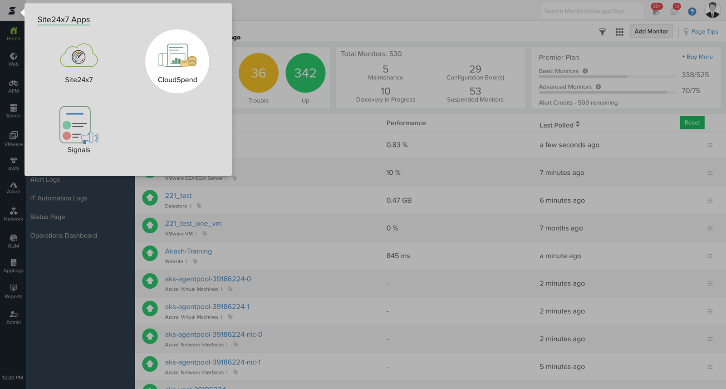Open APM in the sidebar
The width and height of the screenshot is (726, 389).
click(14, 86)
